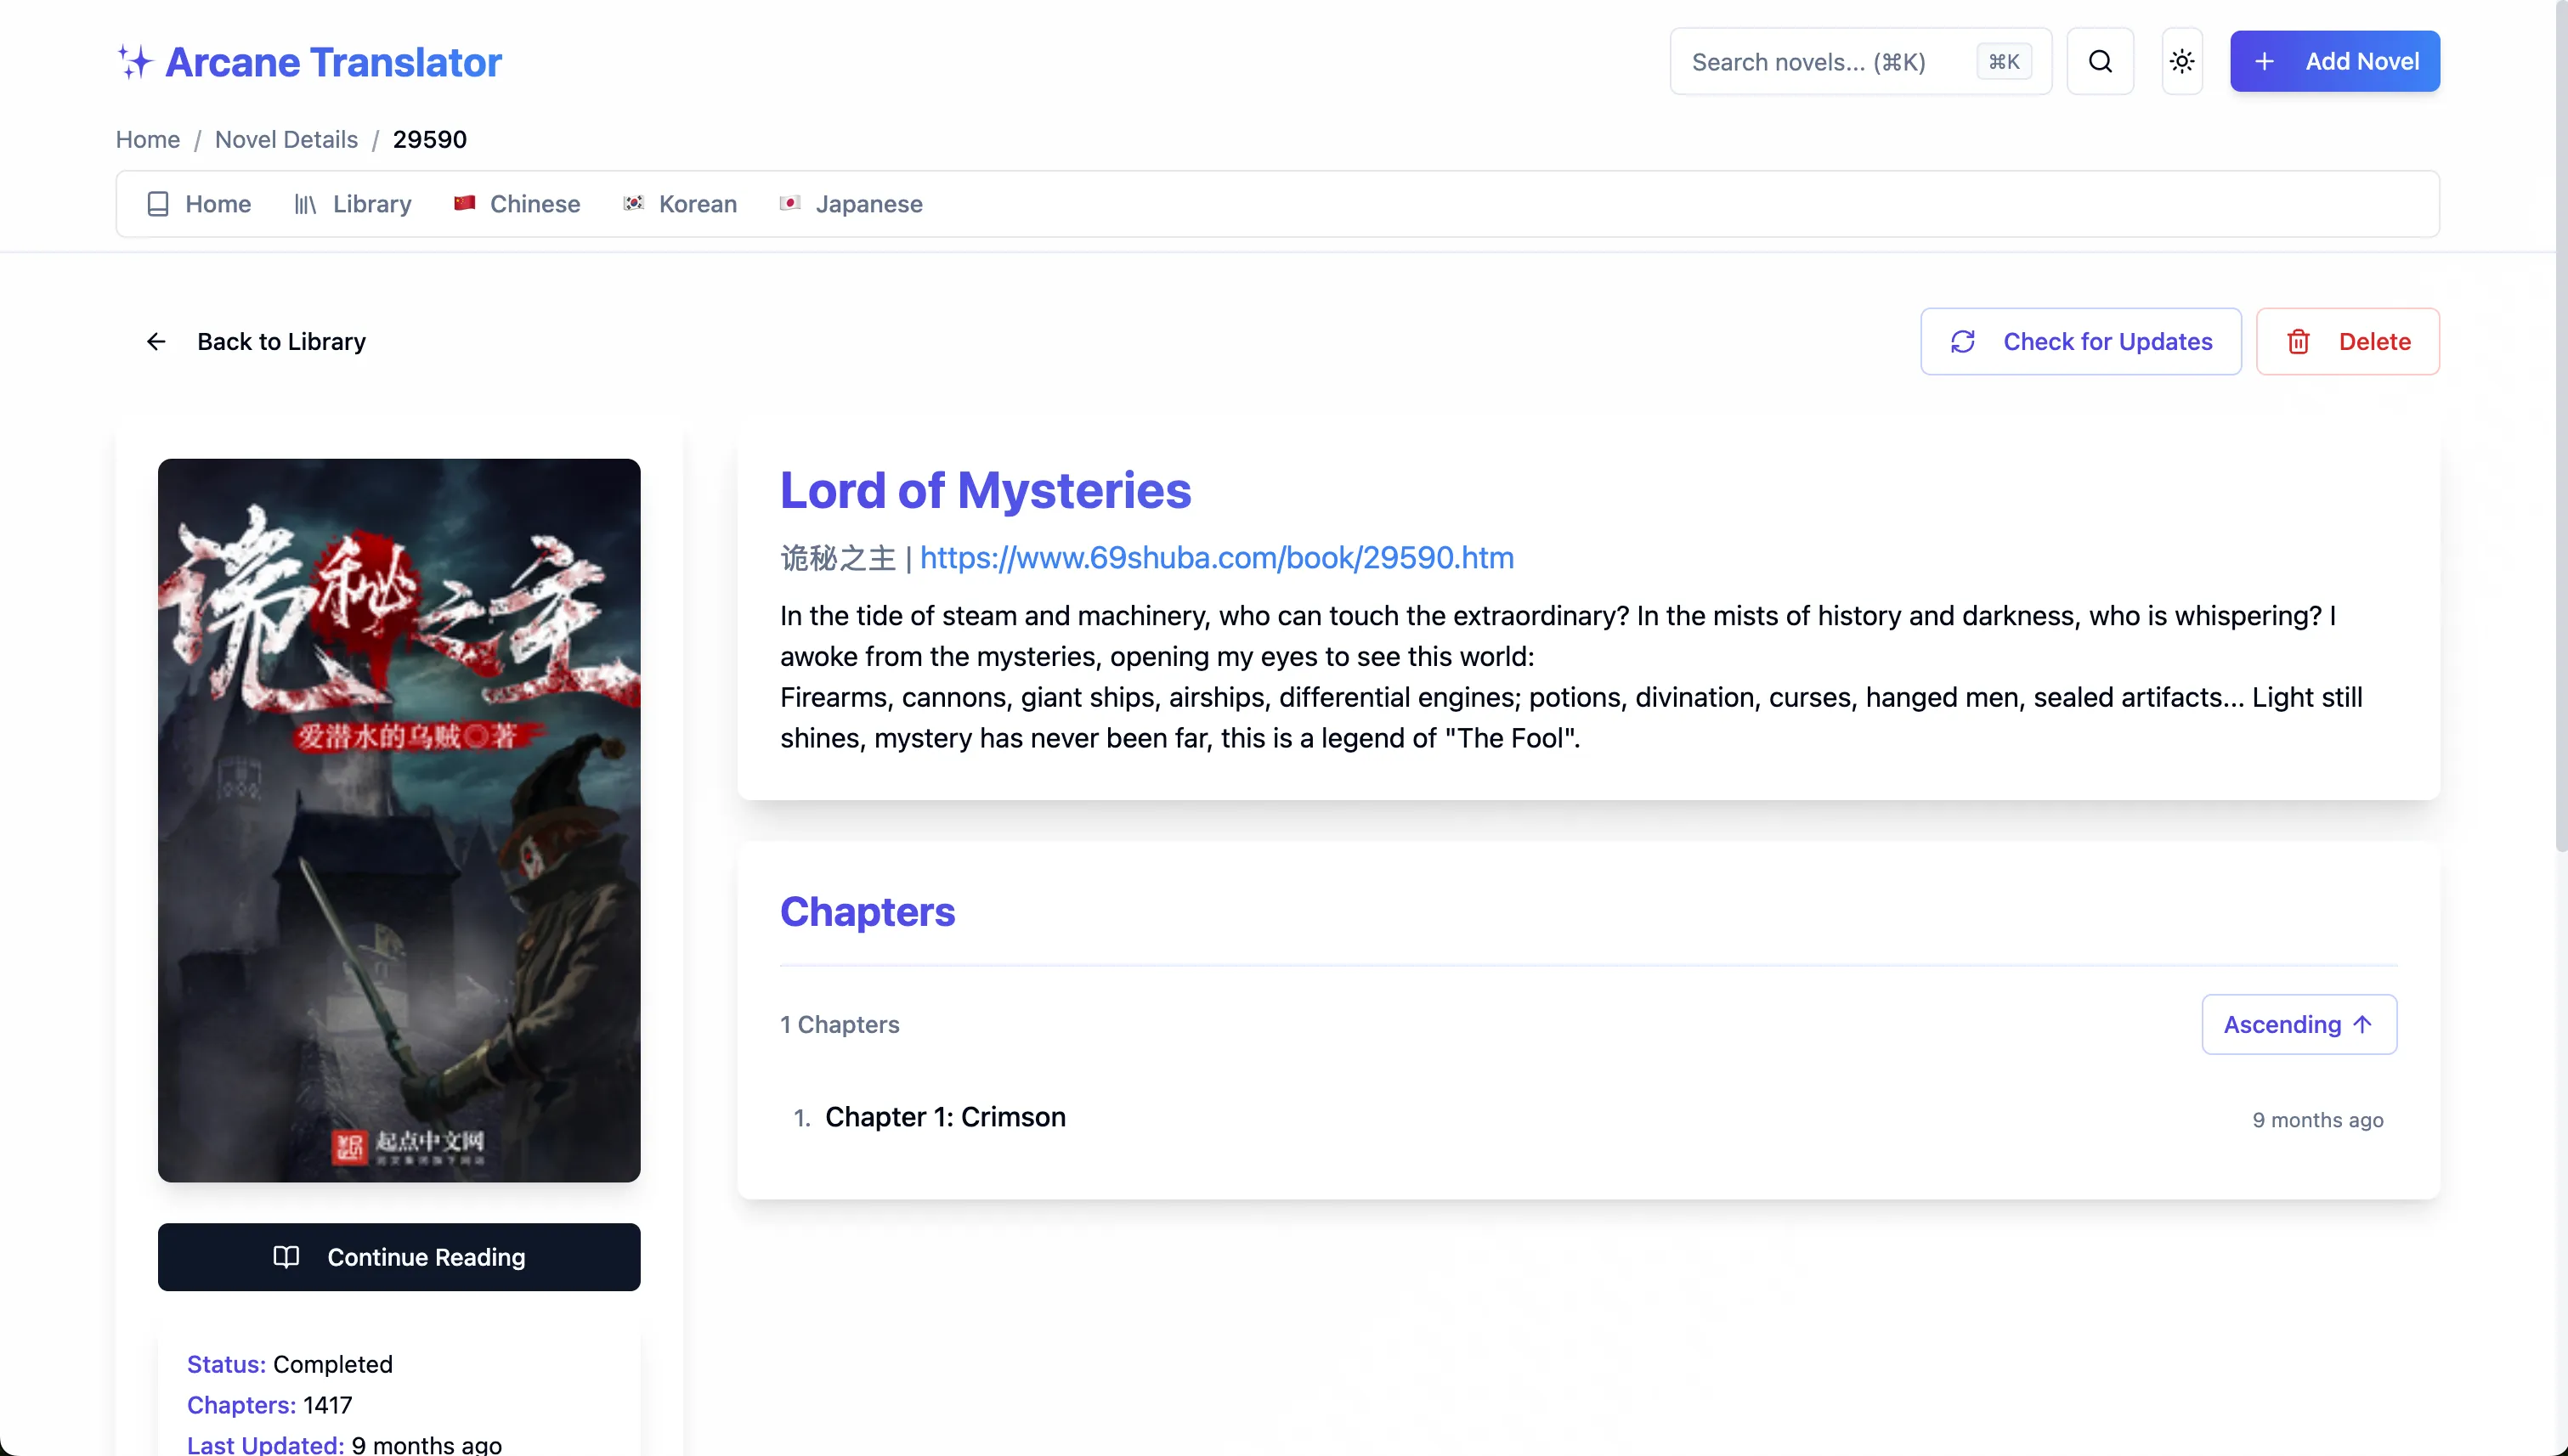Click the Chinese title 诡秘之主
Screen dimensions: 2568x1456
(x=837, y=558)
